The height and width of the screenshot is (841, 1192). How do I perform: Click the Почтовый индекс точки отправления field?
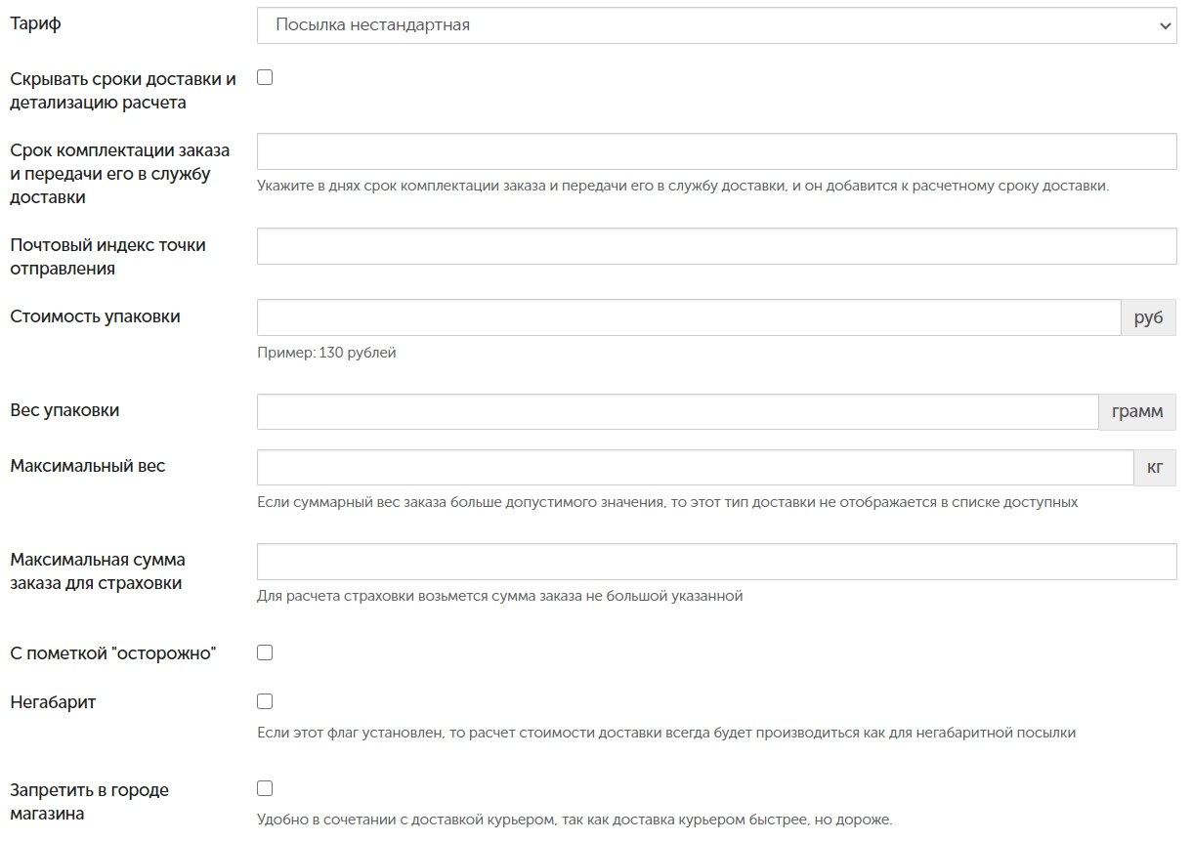click(716, 246)
